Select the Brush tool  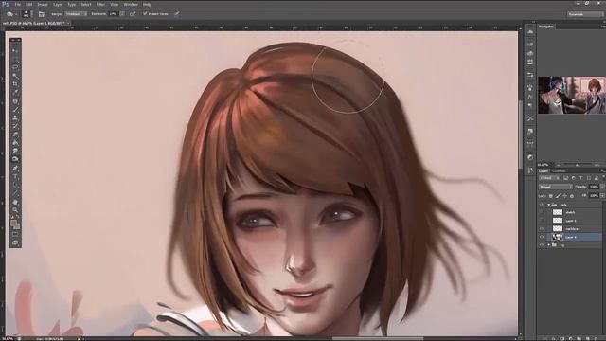(x=15, y=110)
